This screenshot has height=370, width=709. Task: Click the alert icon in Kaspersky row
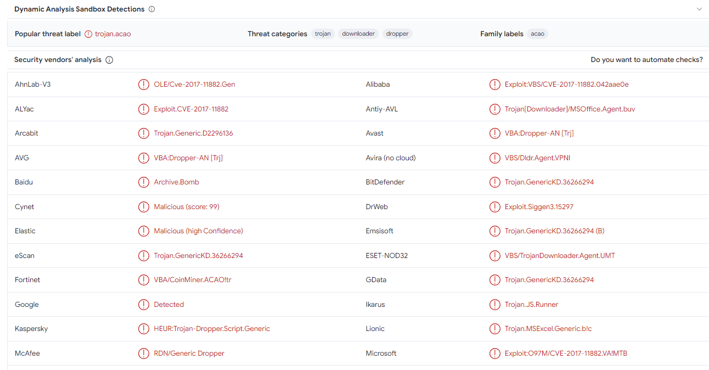coord(143,329)
